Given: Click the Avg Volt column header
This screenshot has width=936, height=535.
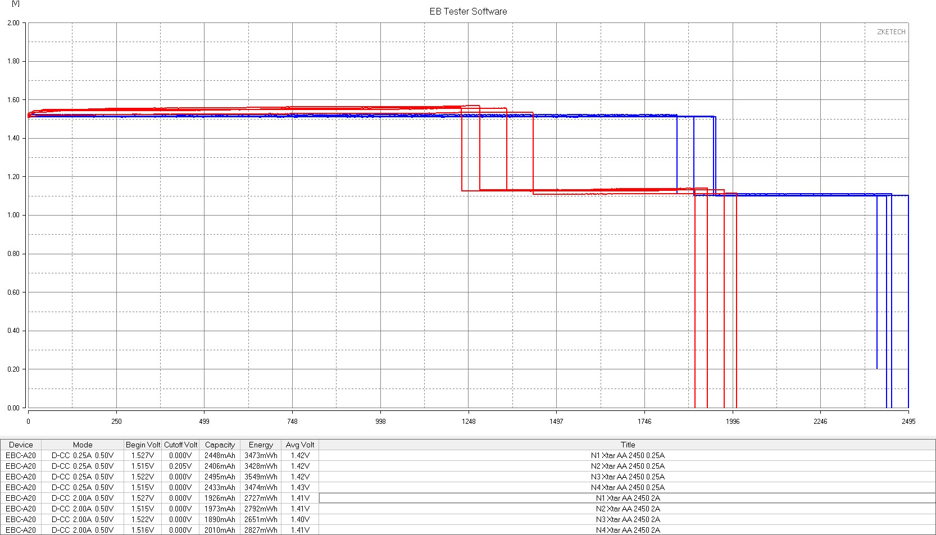Looking at the screenshot, I should coord(300,445).
